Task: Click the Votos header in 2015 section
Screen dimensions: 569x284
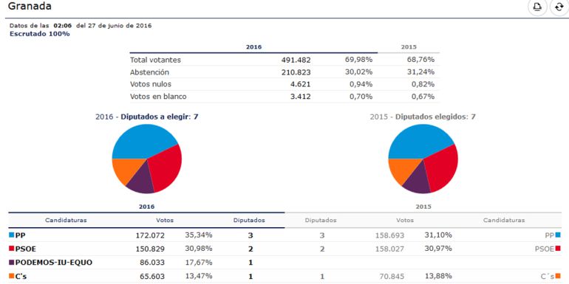Action: pos(405,221)
